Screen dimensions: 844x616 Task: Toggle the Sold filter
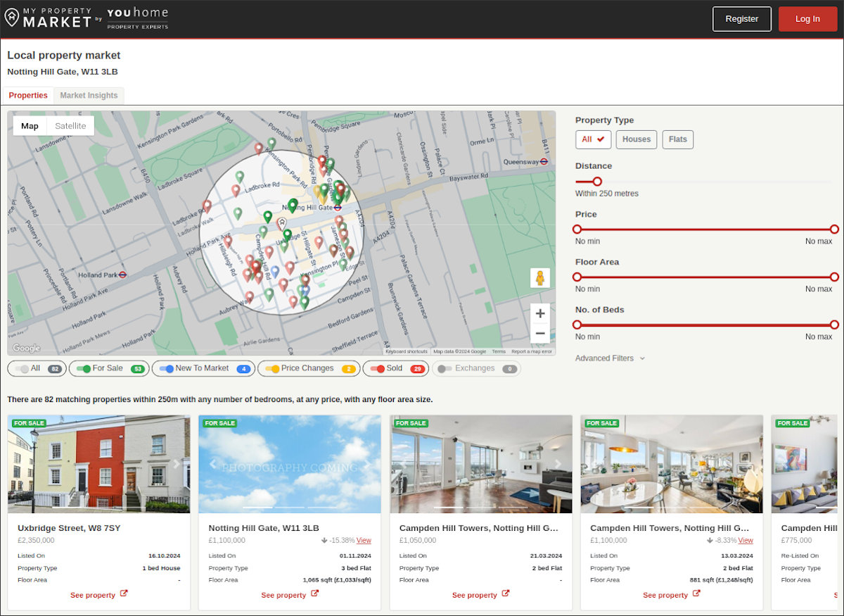tap(395, 368)
